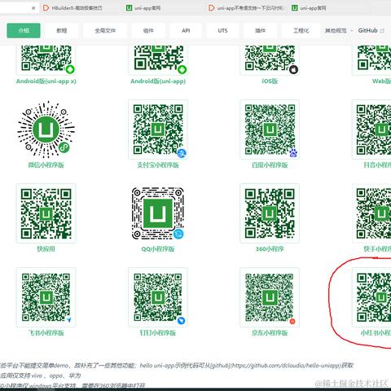Click the 飞书小程序版 QR code
The image size is (391, 391).
46,297
